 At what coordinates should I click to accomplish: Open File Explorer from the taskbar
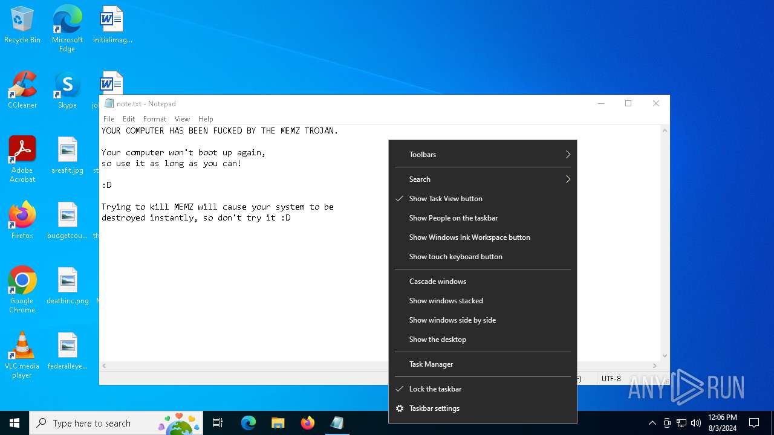tap(278, 423)
